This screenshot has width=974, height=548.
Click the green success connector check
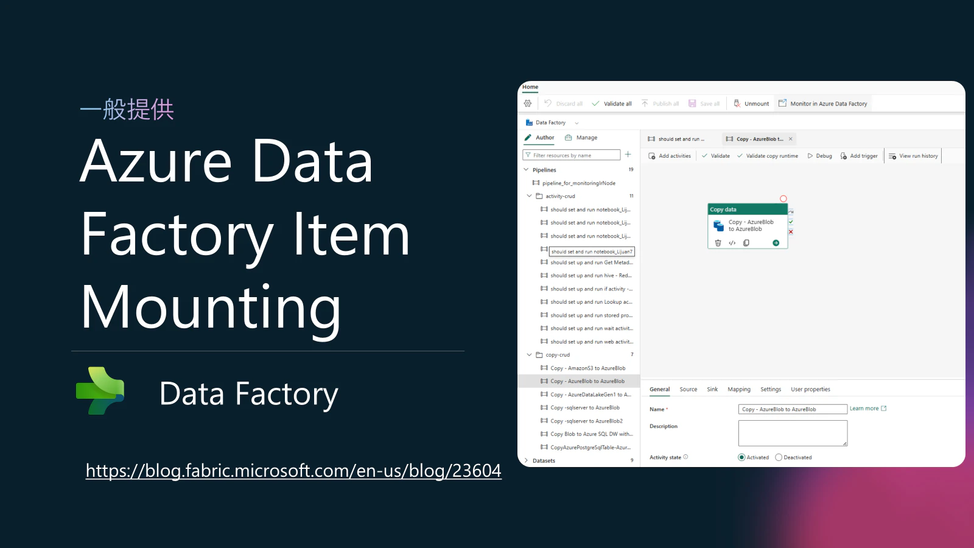[791, 222]
